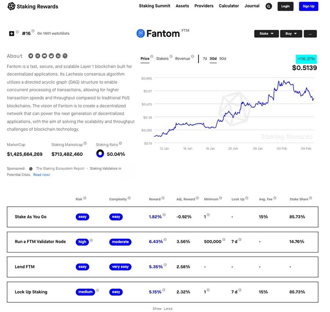Open the search magnifier icon

269,6
